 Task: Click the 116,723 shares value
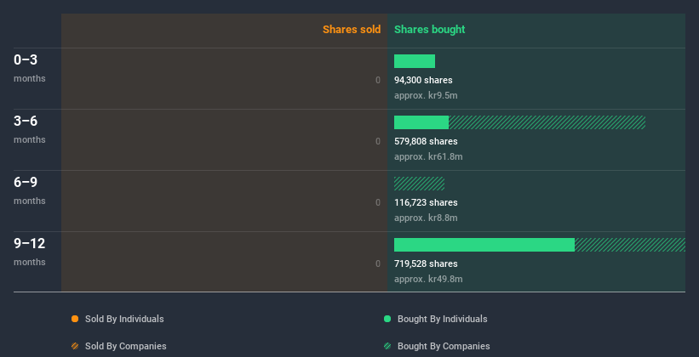(x=426, y=202)
